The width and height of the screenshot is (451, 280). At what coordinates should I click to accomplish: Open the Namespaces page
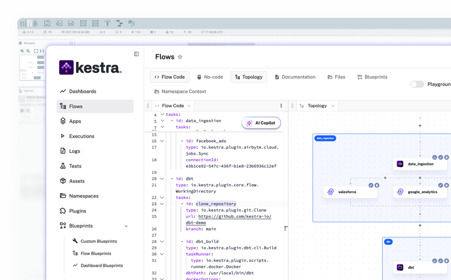pyautogui.click(x=83, y=196)
